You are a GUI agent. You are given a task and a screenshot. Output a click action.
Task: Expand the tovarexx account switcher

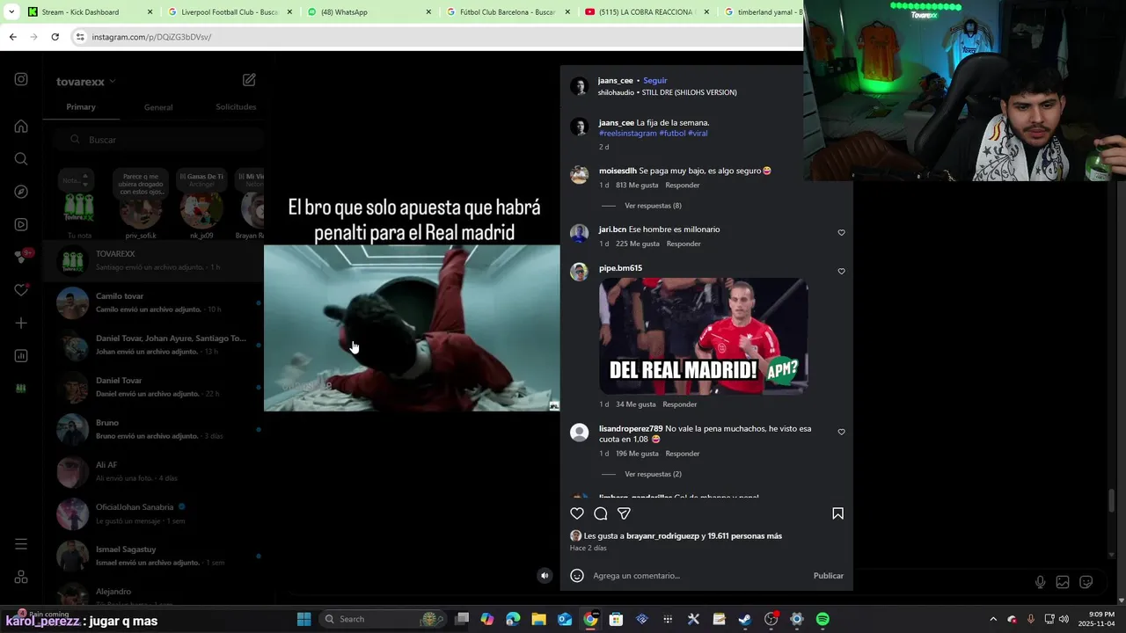pos(85,82)
